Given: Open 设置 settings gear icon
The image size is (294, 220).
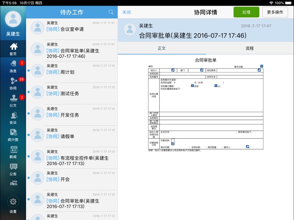Looking at the screenshot, I should pos(13,202).
